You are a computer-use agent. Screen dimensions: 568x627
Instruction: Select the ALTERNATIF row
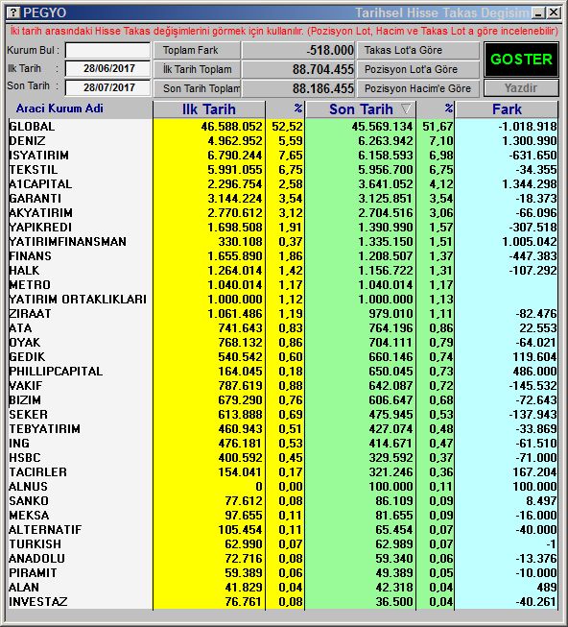[x=283, y=529]
